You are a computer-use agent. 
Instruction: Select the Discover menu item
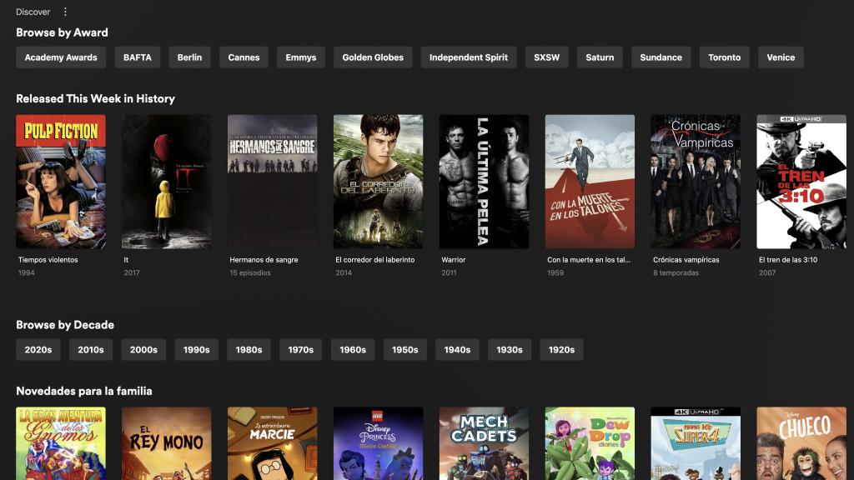(33, 11)
